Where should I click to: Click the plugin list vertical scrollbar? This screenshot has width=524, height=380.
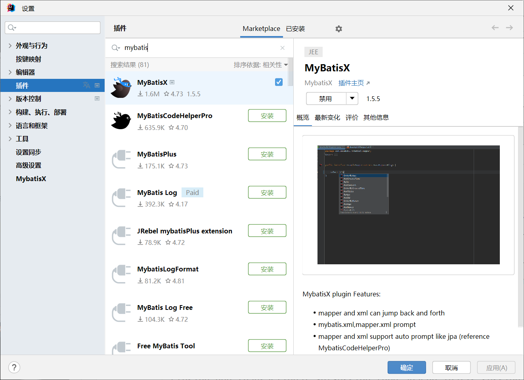pyautogui.click(x=291, y=72)
